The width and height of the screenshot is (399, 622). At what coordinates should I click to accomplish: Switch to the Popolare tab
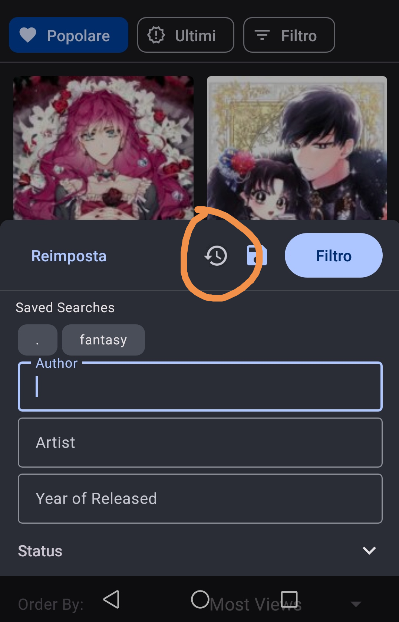[x=68, y=35]
